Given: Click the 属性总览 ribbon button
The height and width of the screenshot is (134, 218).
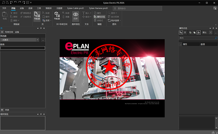Looking at the screenshot, I should pyautogui.click(x=100, y=17).
